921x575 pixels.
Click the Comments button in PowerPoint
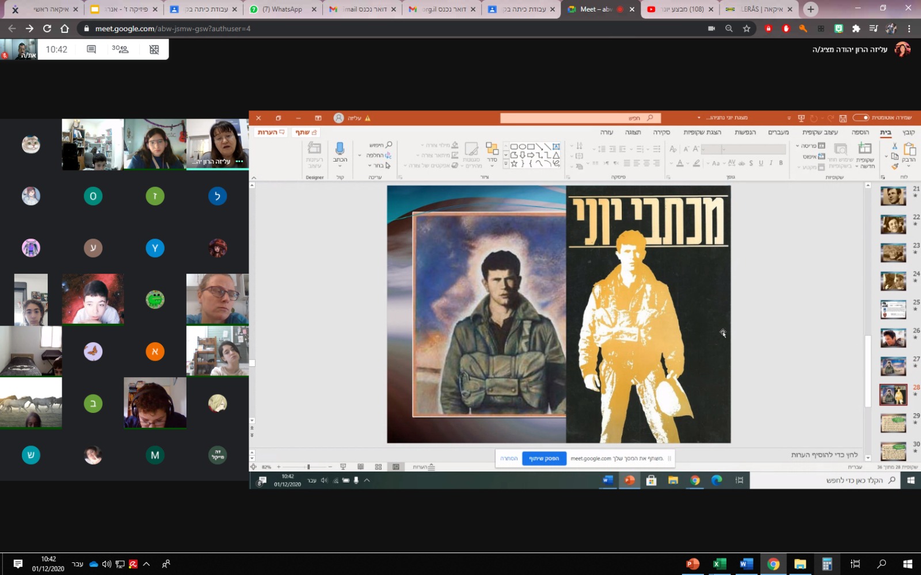(271, 132)
